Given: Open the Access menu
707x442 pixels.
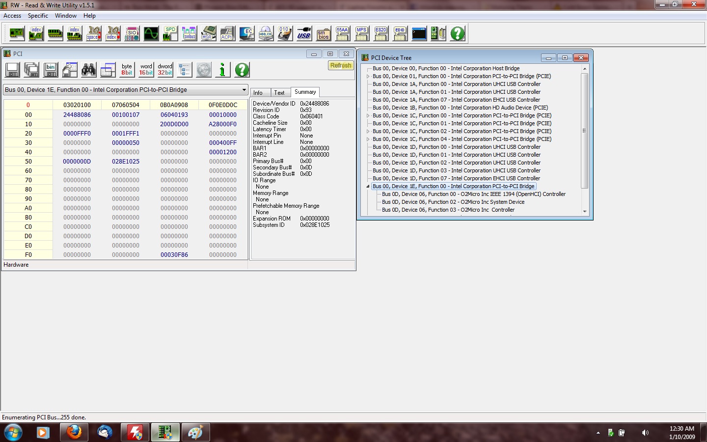Looking at the screenshot, I should pyautogui.click(x=12, y=16).
